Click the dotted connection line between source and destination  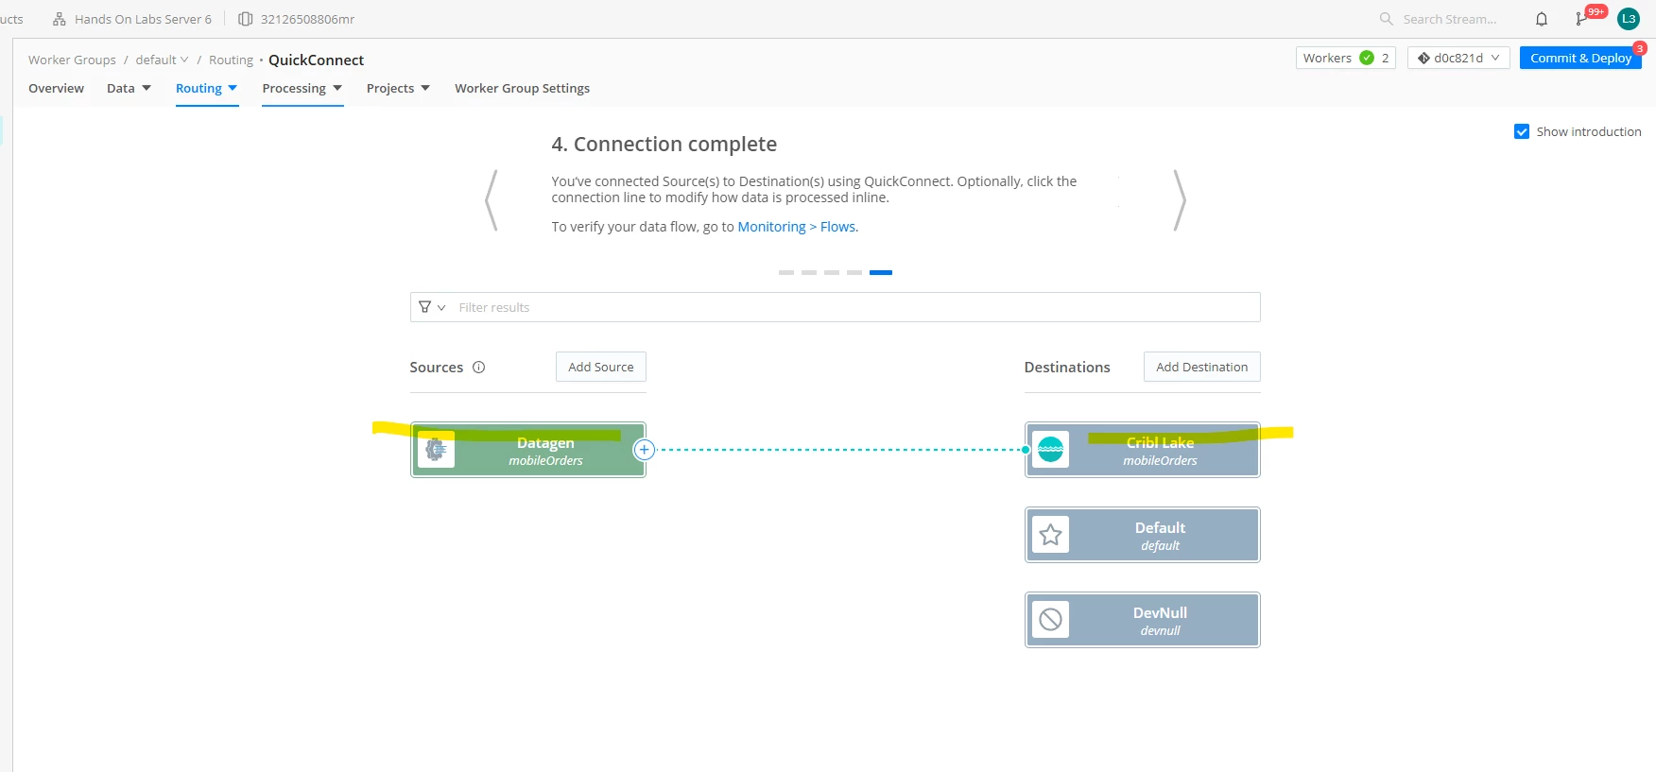pyautogui.click(x=839, y=450)
